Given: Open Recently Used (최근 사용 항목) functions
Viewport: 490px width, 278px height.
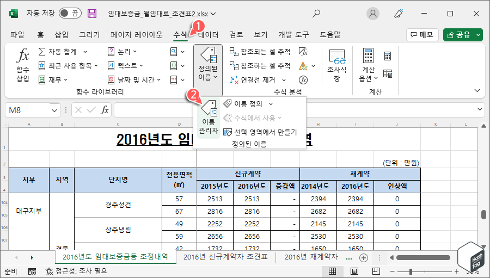Looking at the screenshot, I should [68, 66].
